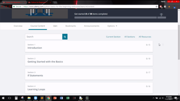Click the browser forward arrow
Image resolution: width=180 pixels, height=101 pixels.
[x=6, y=6]
